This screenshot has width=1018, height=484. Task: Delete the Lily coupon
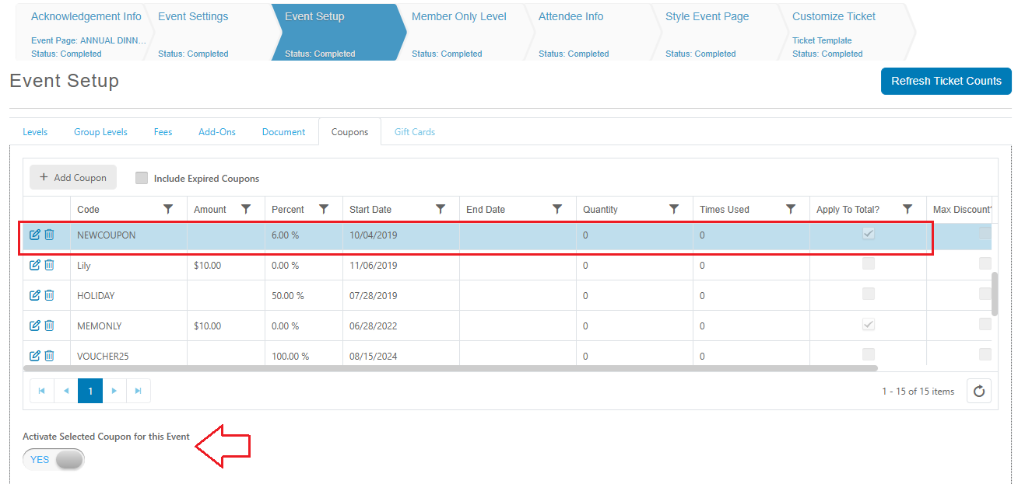click(x=49, y=265)
